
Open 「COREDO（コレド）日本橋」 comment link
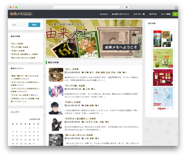pyautogui.click(x=25, y=100)
